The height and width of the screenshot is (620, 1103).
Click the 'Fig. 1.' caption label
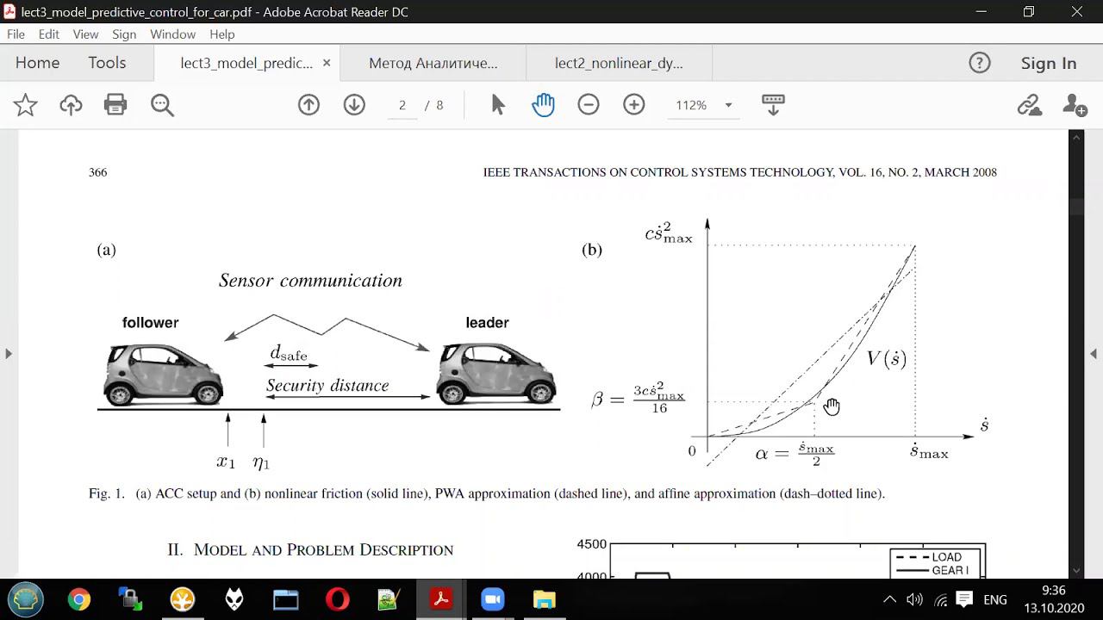pos(107,494)
